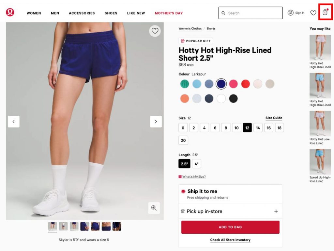
Task: Select the 4" length option
Action: [196, 164]
